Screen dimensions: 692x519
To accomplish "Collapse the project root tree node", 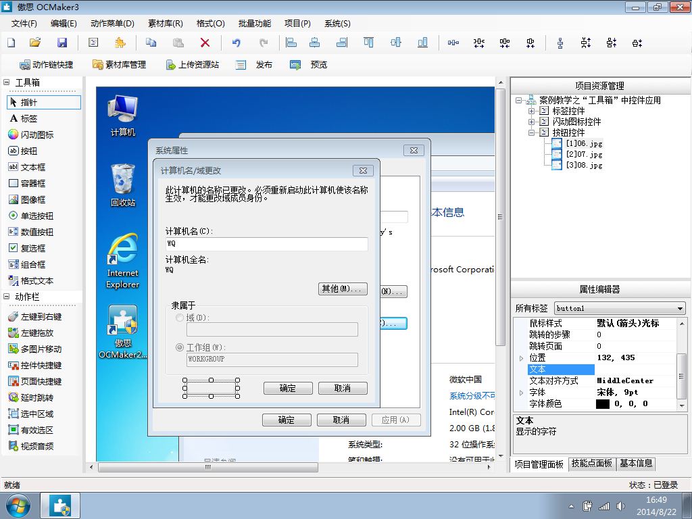I will tap(518, 100).
